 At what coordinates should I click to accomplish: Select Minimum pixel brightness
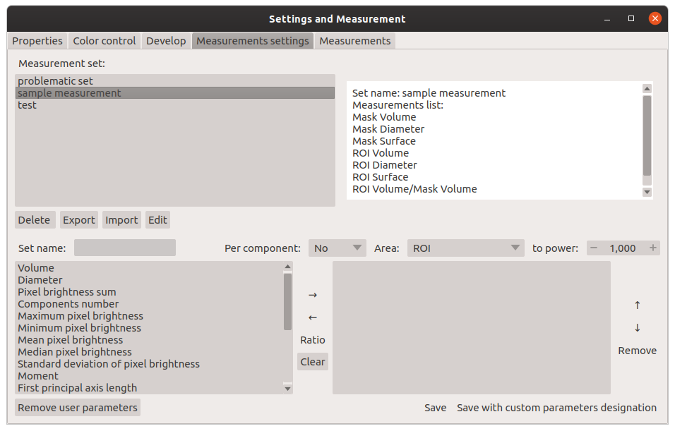pos(150,328)
